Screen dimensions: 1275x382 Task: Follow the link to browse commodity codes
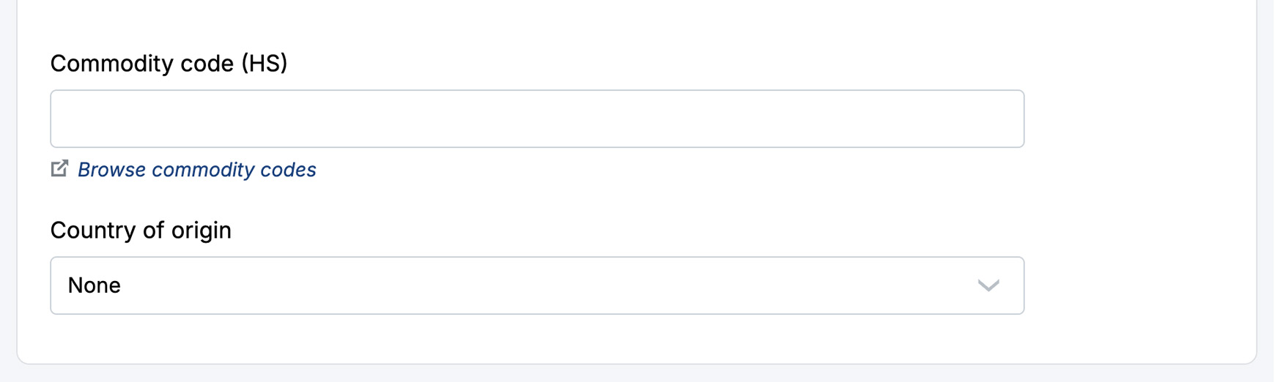point(196,170)
